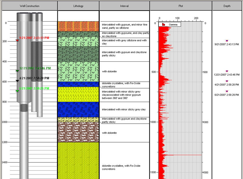Select the large blue lithology layer near 900

point(78,109)
